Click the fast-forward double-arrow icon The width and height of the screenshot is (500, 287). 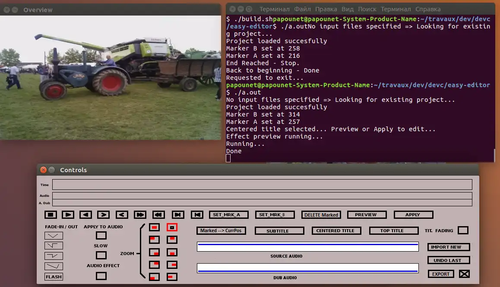coord(140,214)
